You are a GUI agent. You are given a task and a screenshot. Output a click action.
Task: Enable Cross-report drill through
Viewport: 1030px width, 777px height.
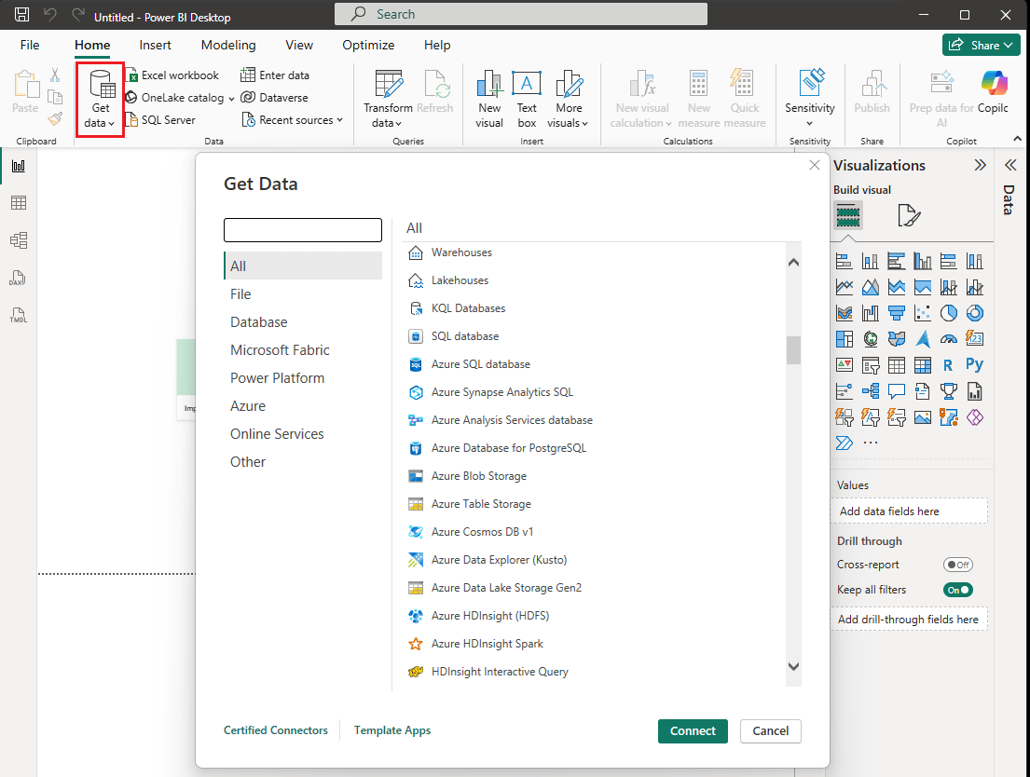coord(958,565)
